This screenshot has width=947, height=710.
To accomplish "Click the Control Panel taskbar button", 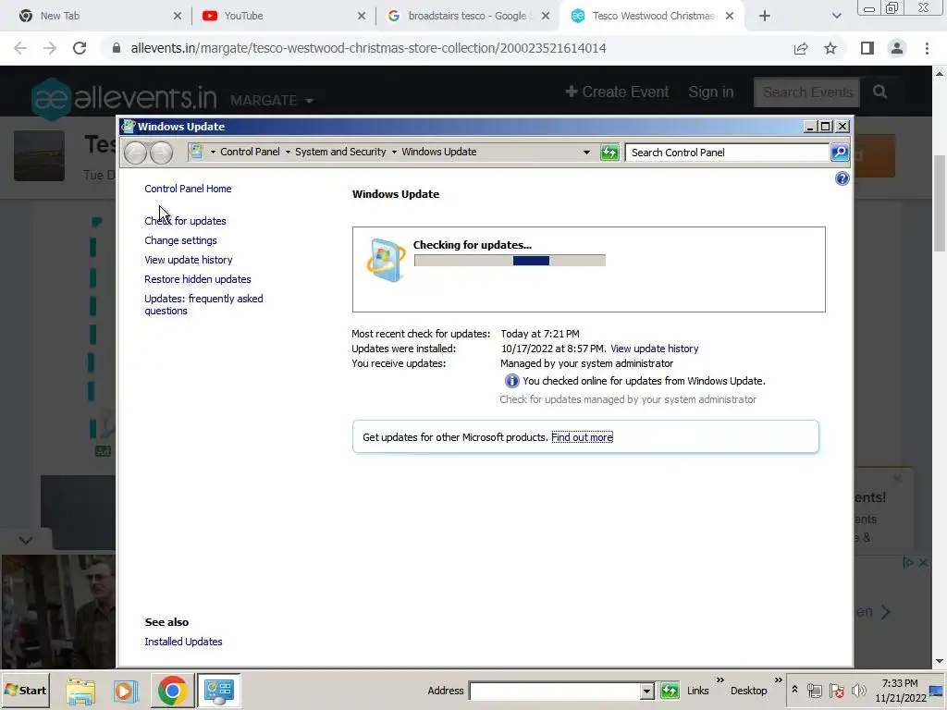I will pyautogui.click(x=218, y=691).
